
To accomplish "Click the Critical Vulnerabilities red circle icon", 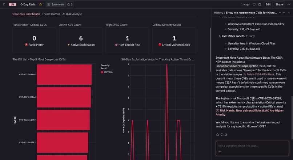I will tap(160, 45).
